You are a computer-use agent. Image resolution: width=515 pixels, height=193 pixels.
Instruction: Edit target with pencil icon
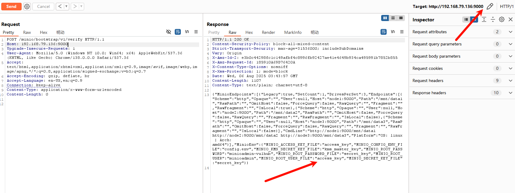click(x=490, y=6)
